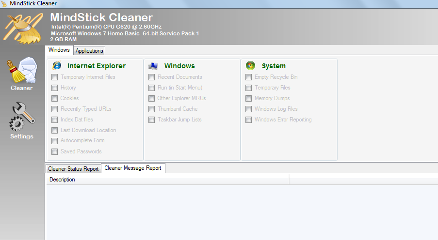Click the Windows group computer icon
Screen dimensions: 438x240
point(153,66)
